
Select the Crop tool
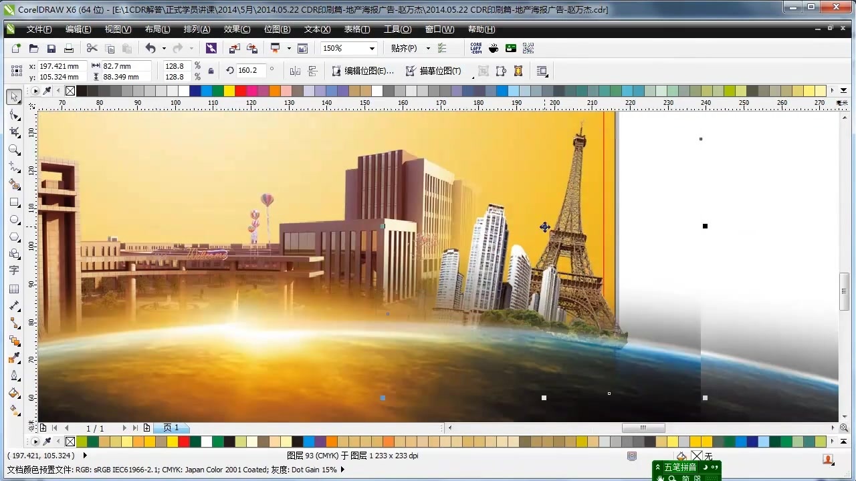[x=14, y=132]
